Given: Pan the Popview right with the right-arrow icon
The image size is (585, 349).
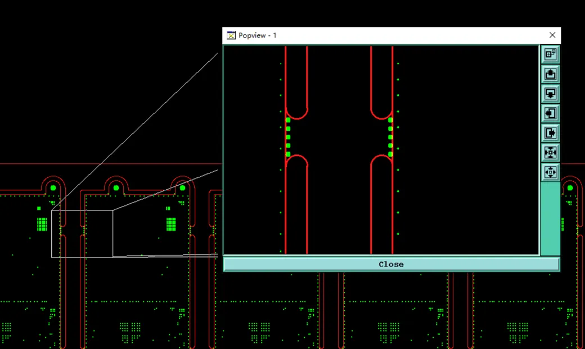Looking at the screenshot, I should point(550,133).
